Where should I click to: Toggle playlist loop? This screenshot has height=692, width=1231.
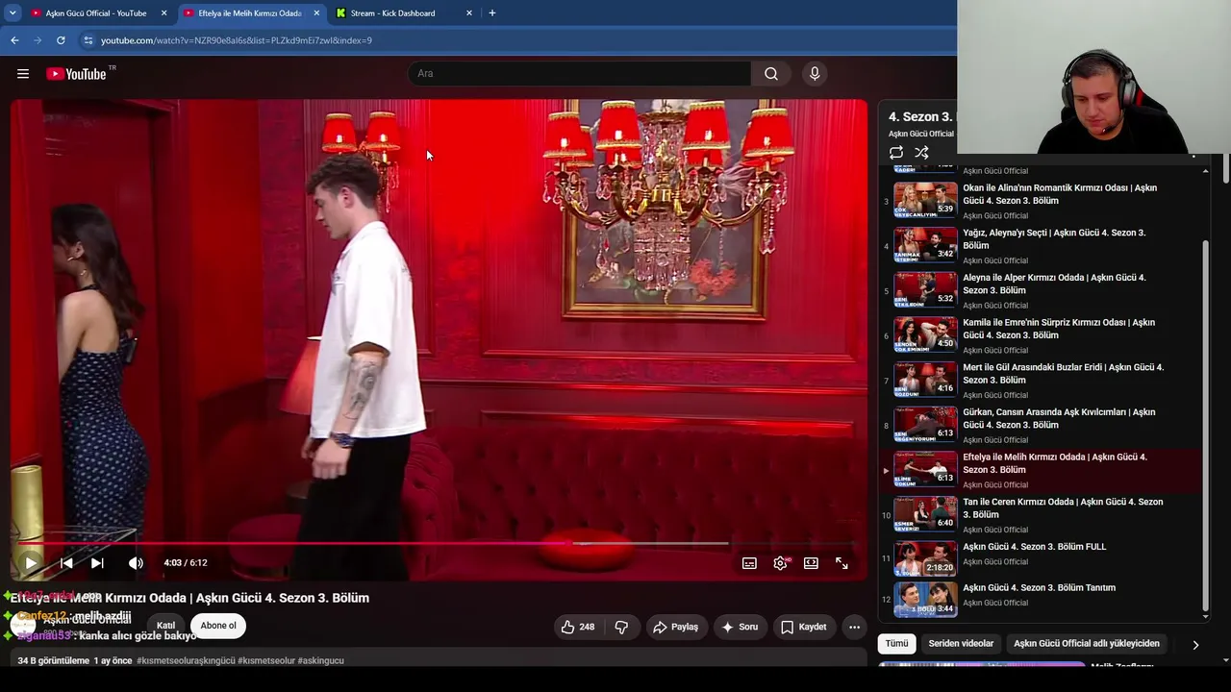(896, 153)
